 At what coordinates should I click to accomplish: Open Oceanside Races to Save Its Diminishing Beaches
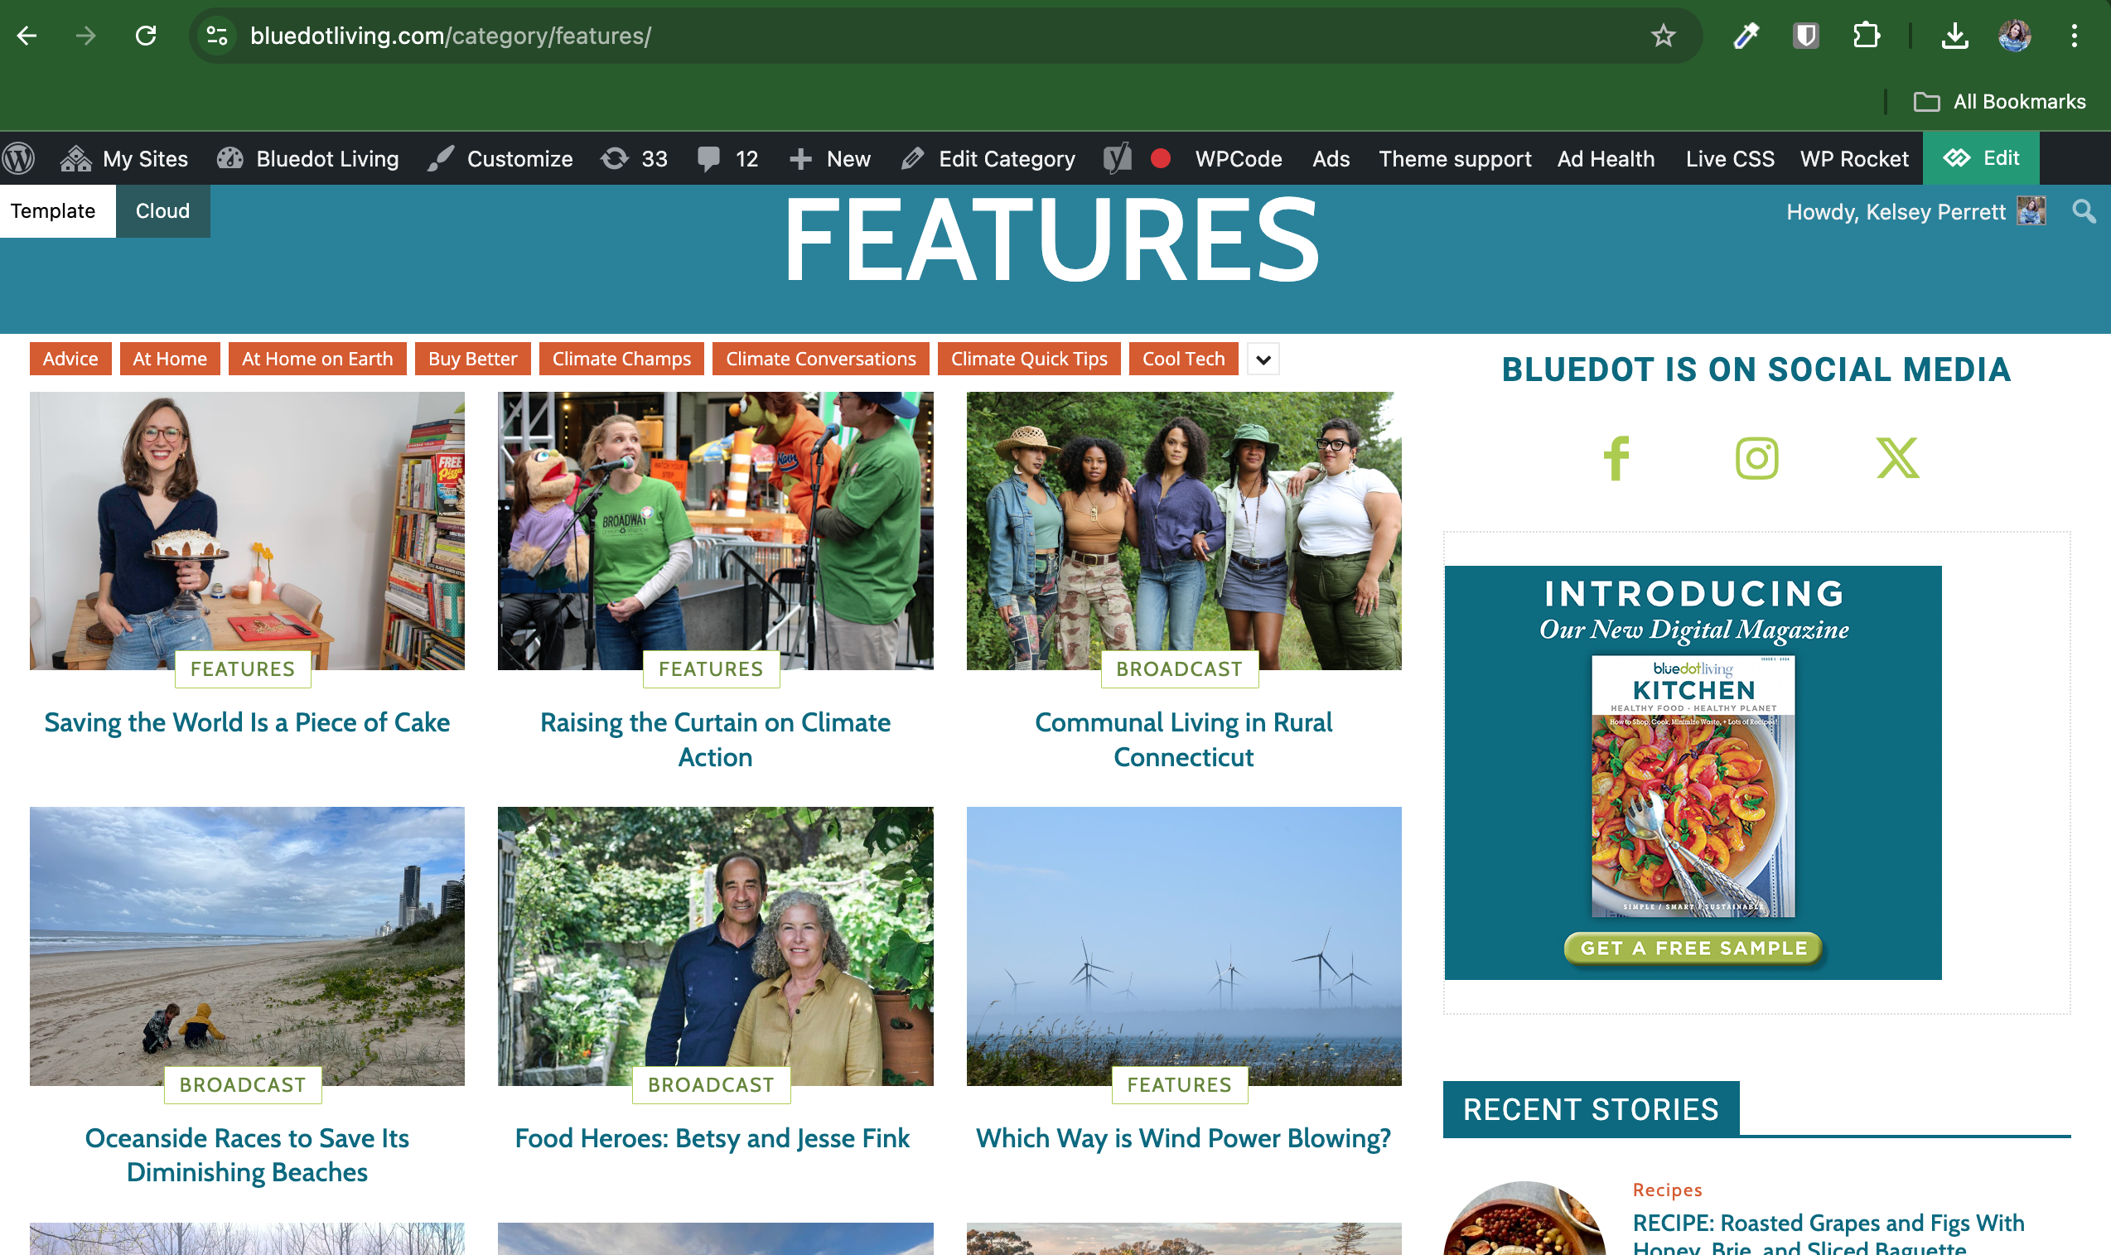pyautogui.click(x=247, y=1156)
